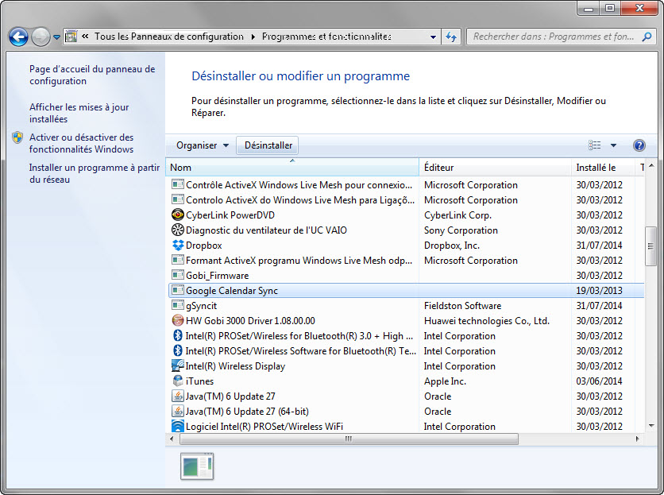
Task: Expand the hidden breadcrumb chevrons
Action: tap(85, 37)
